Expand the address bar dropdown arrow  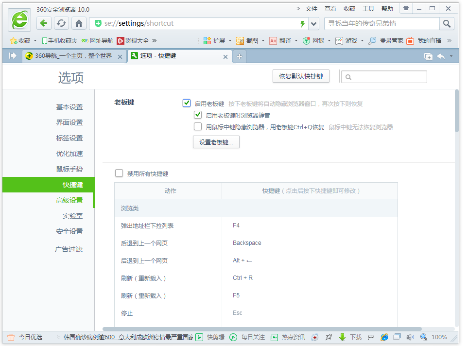pyautogui.click(x=314, y=23)
